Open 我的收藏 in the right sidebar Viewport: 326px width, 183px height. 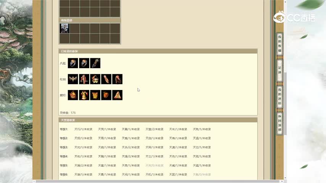280,44
